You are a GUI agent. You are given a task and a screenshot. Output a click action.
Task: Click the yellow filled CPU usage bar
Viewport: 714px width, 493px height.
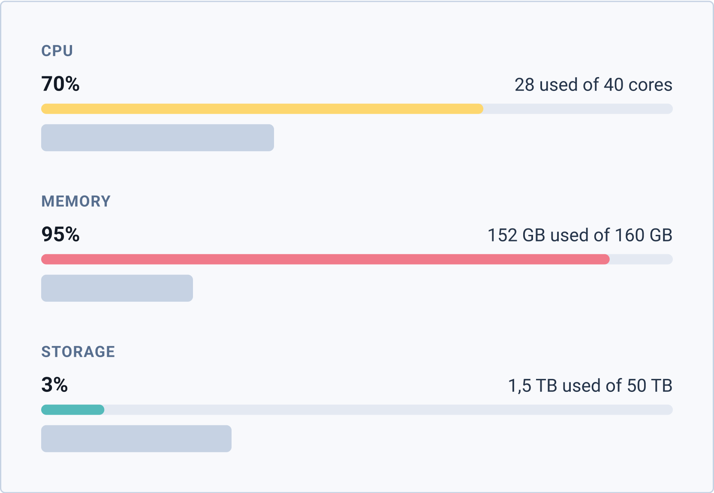click(x=262, y=109)
